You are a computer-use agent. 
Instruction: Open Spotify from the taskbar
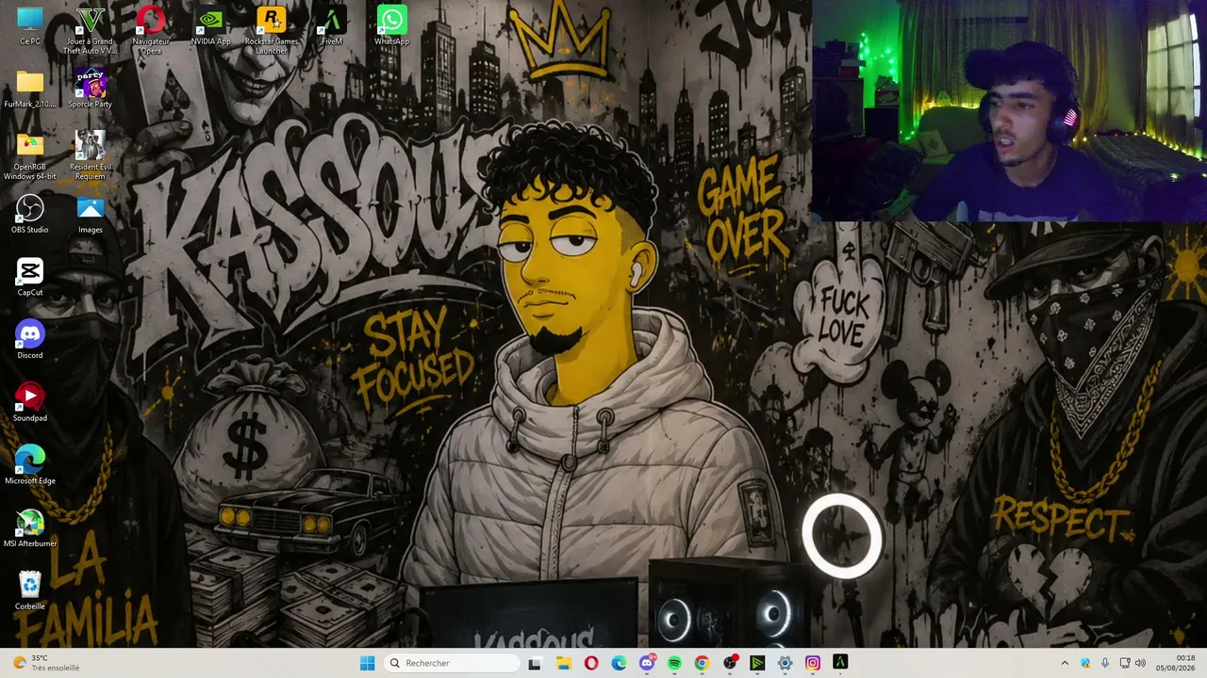674,663
